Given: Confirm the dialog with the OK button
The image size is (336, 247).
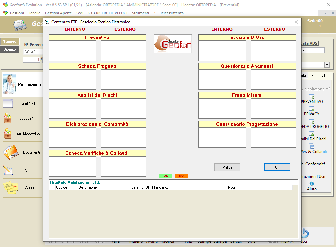Looking at the screenshot, I should 277,167.
